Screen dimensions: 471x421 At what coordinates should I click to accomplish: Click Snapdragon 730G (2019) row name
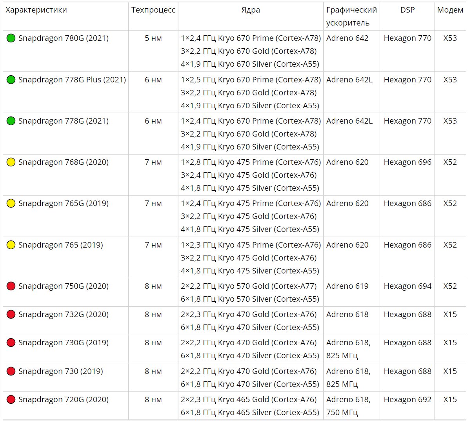pyautogui.click(x=64, y=343)
